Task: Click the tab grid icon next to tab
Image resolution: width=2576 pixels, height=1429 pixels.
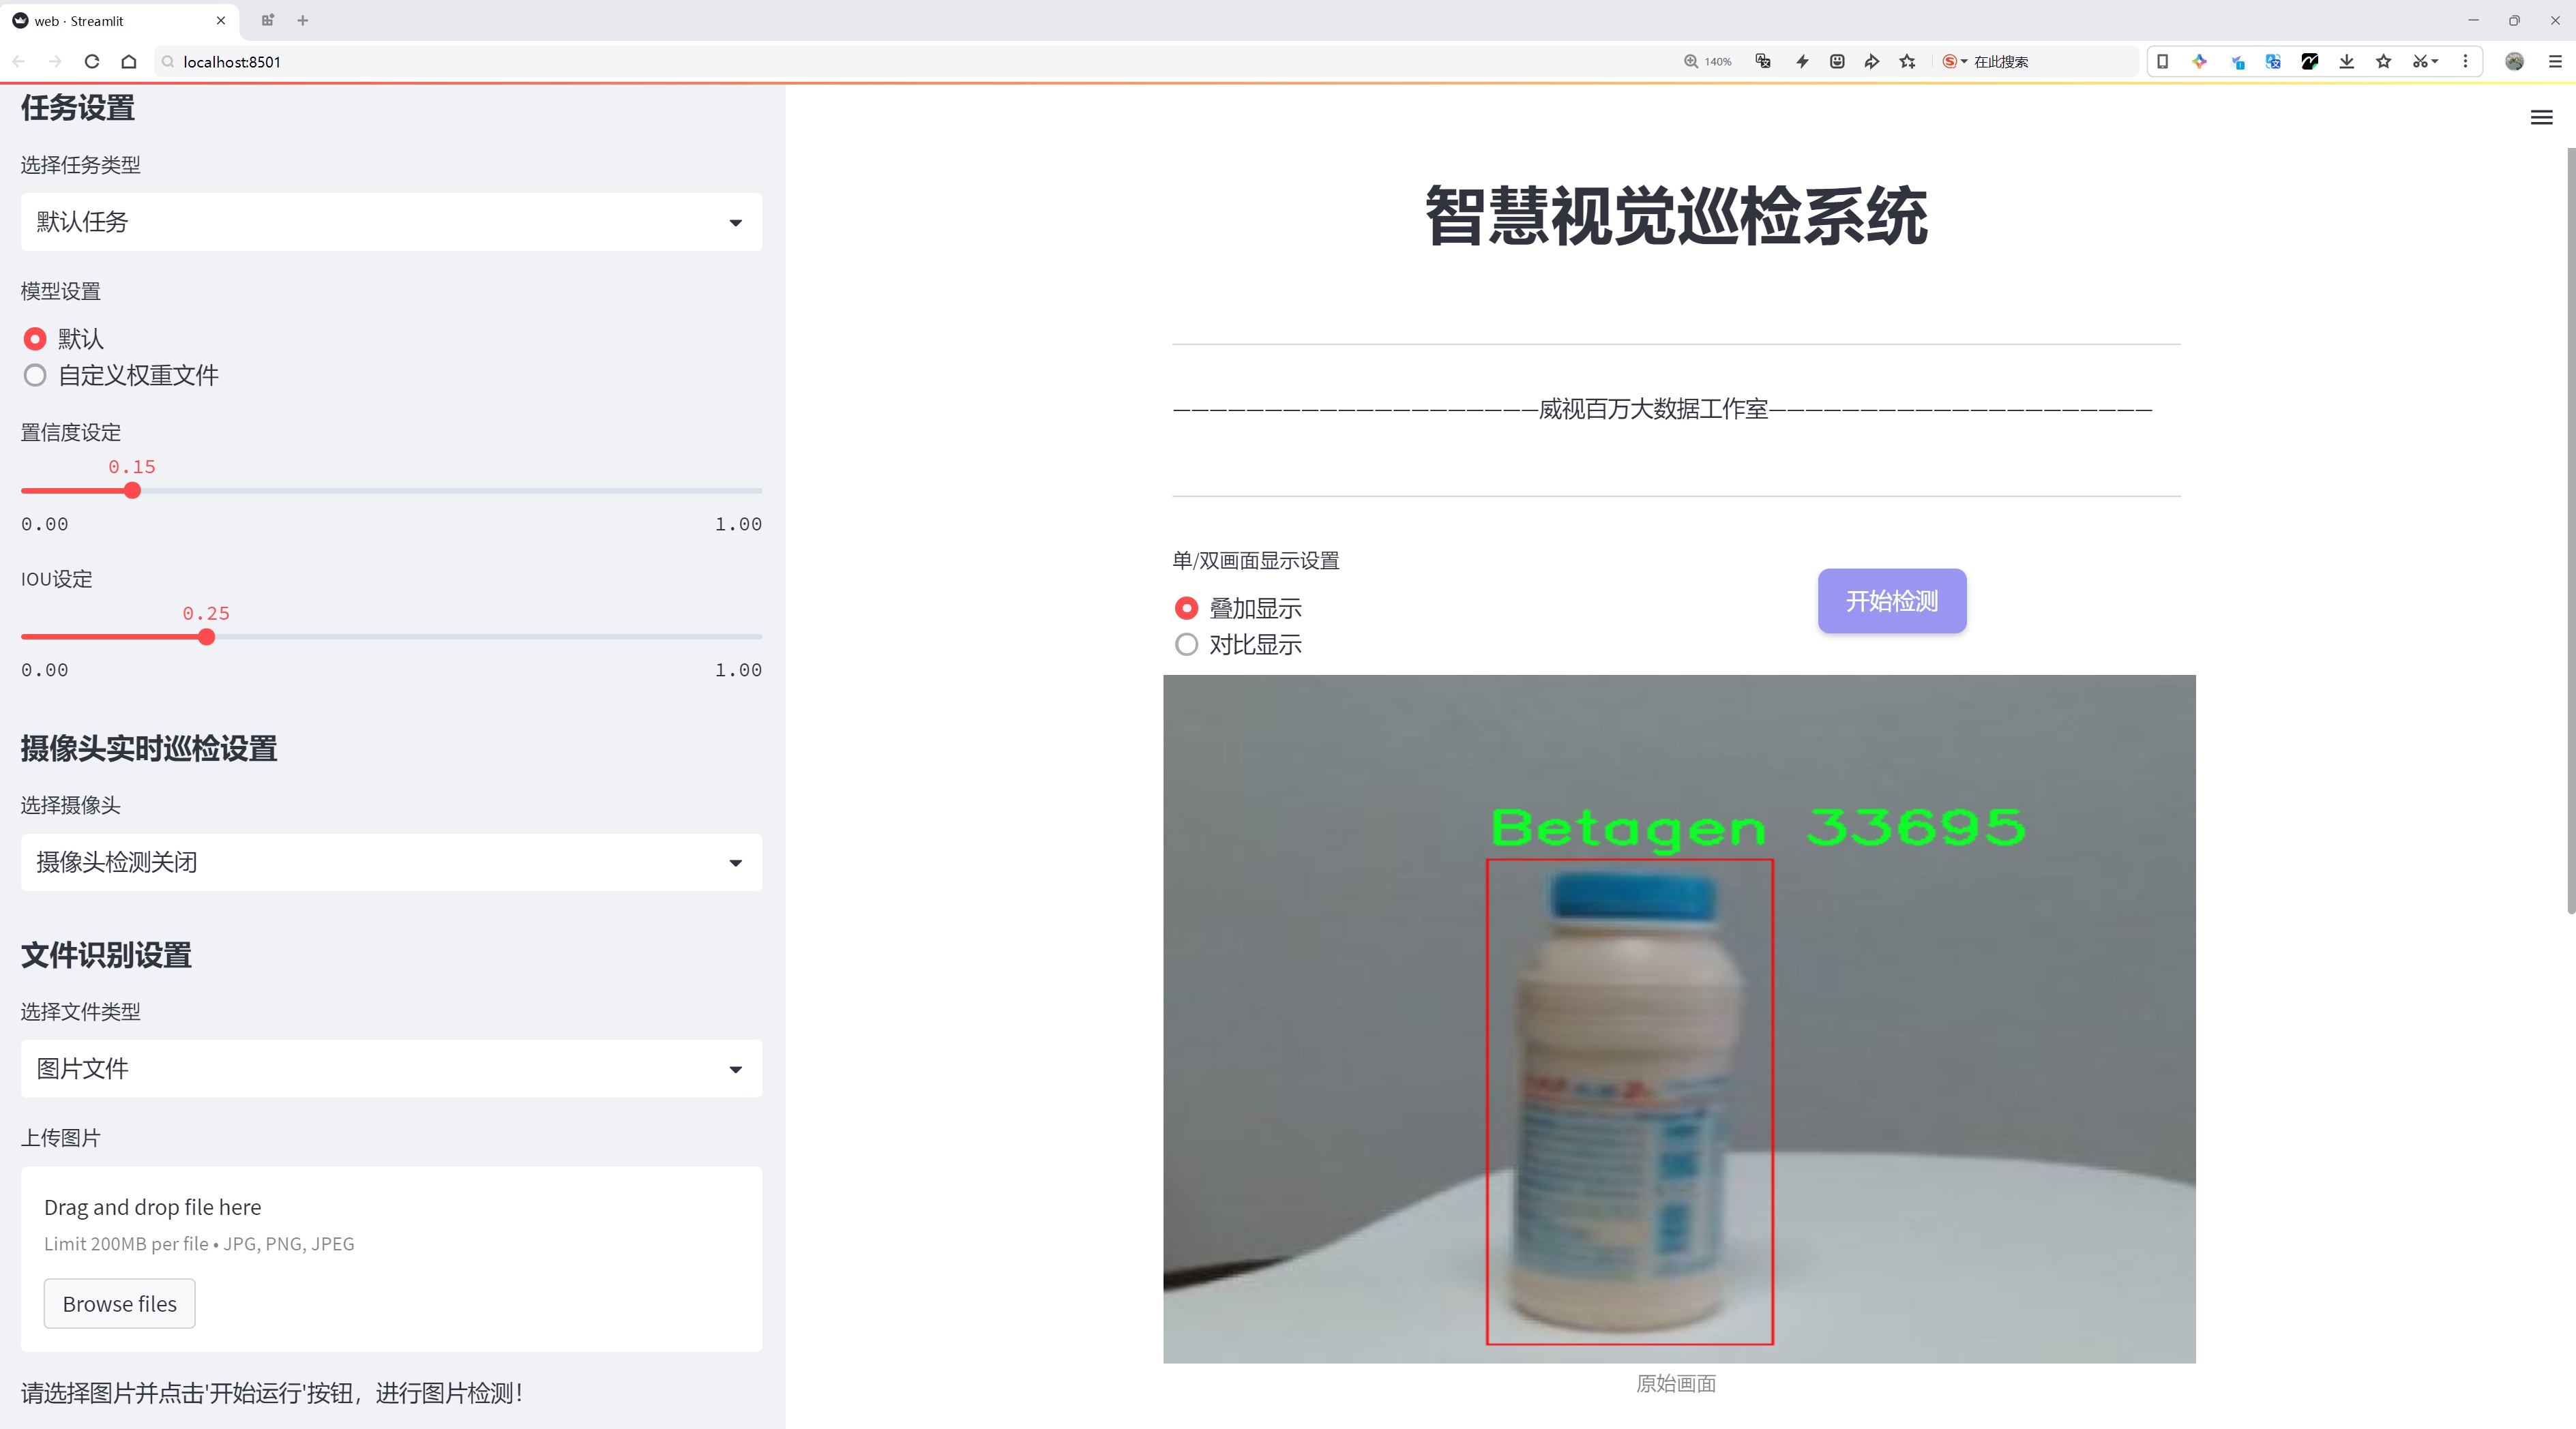Action: click(x=267, y=20)
